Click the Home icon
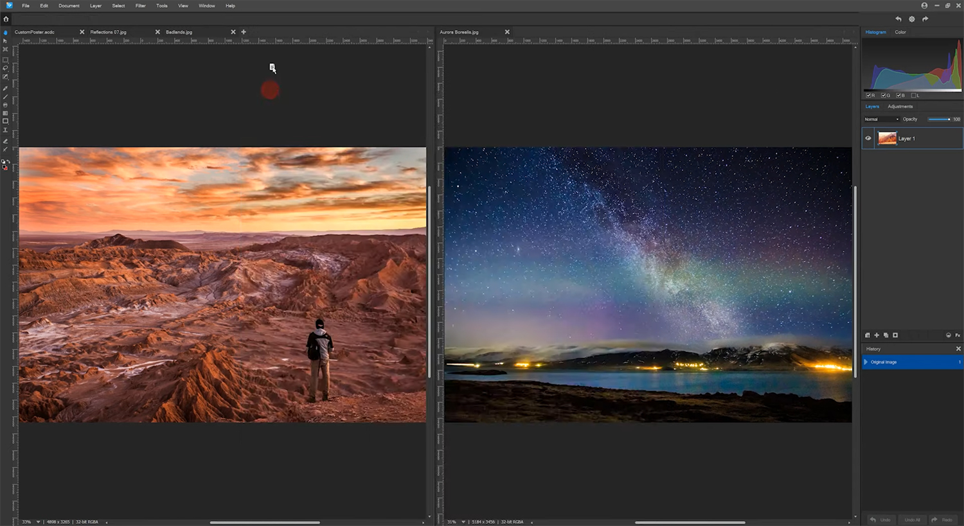Viewport: 964px width, 526px height. point(6,19)
